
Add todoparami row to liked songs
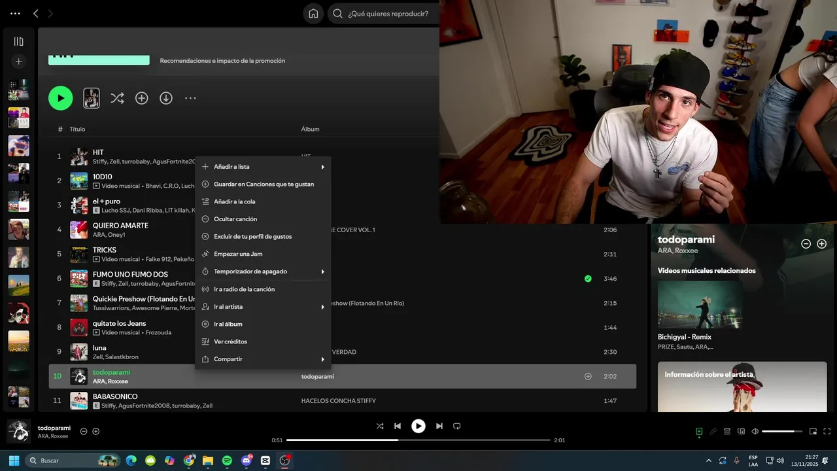tap(588, 376)
